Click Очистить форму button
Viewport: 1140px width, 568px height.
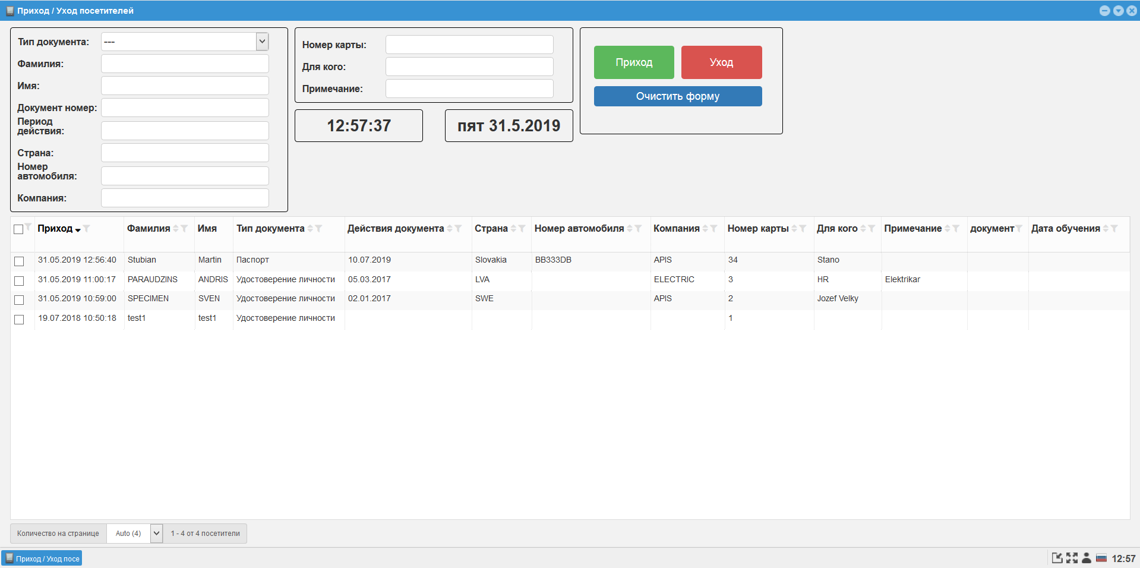coord(678,96)
